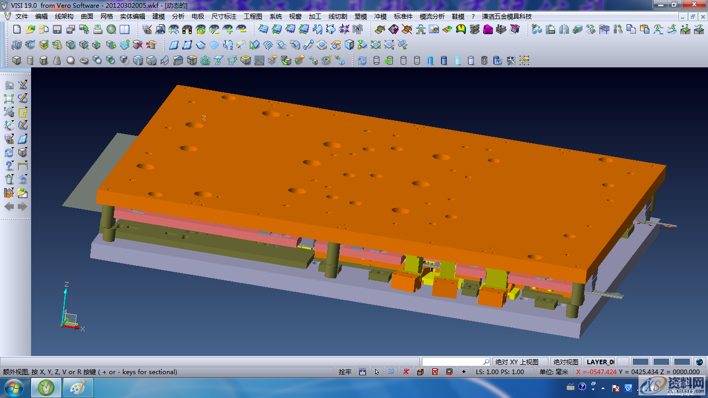Open the 文件 menu

coord(22,17)
